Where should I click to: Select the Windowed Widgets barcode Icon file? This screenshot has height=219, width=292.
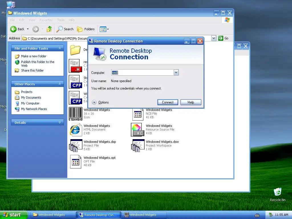75,114
